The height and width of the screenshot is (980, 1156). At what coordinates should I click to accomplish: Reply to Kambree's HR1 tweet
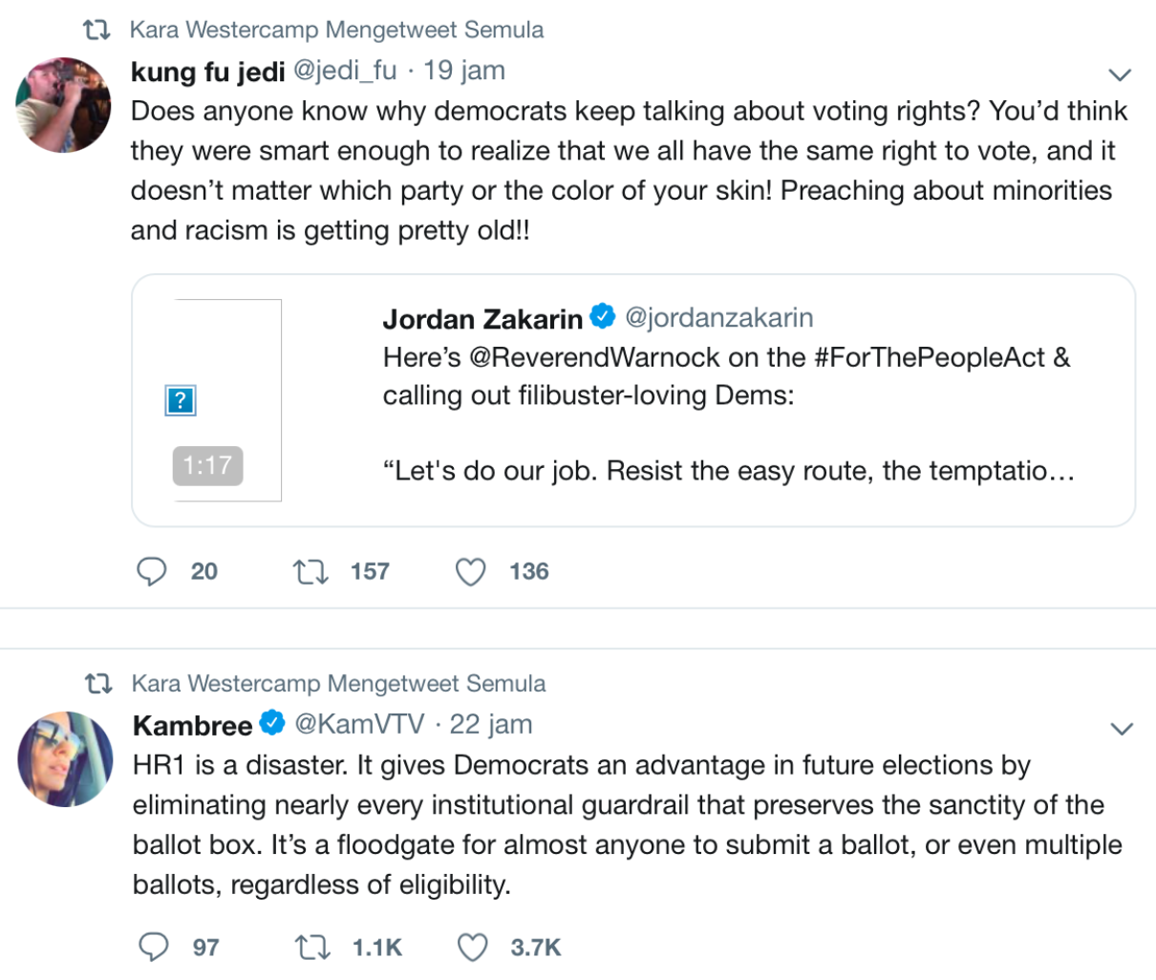pyautogui.click(x=154, y=947)
